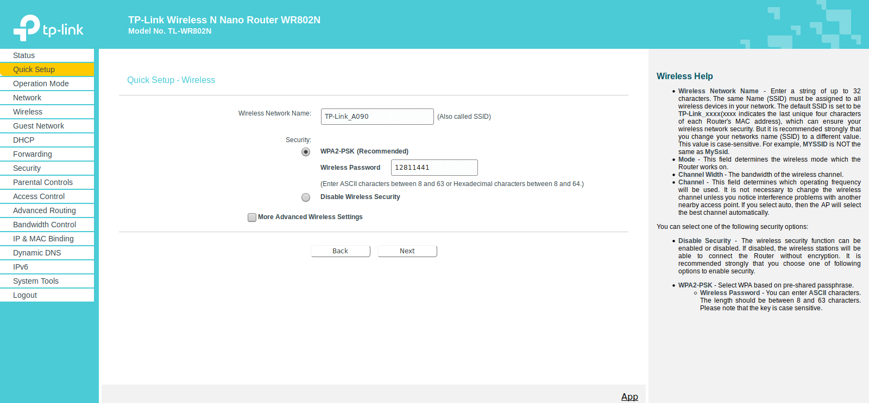869x403 pixels.
Task: Open the Security menu item
Action: pyautogui.click(x=47, y=168)
